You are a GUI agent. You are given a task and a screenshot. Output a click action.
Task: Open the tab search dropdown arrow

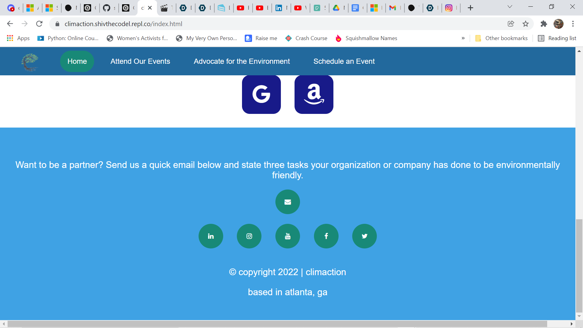[x=510, y=7]
